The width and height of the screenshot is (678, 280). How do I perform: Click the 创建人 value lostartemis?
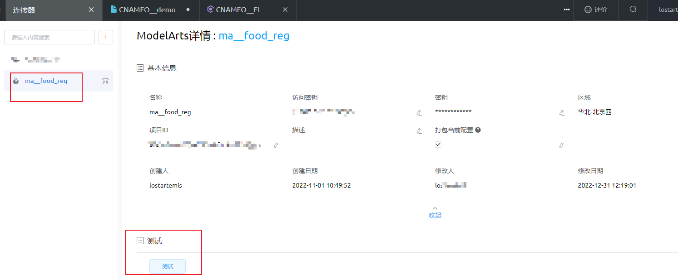click(166, 185)
